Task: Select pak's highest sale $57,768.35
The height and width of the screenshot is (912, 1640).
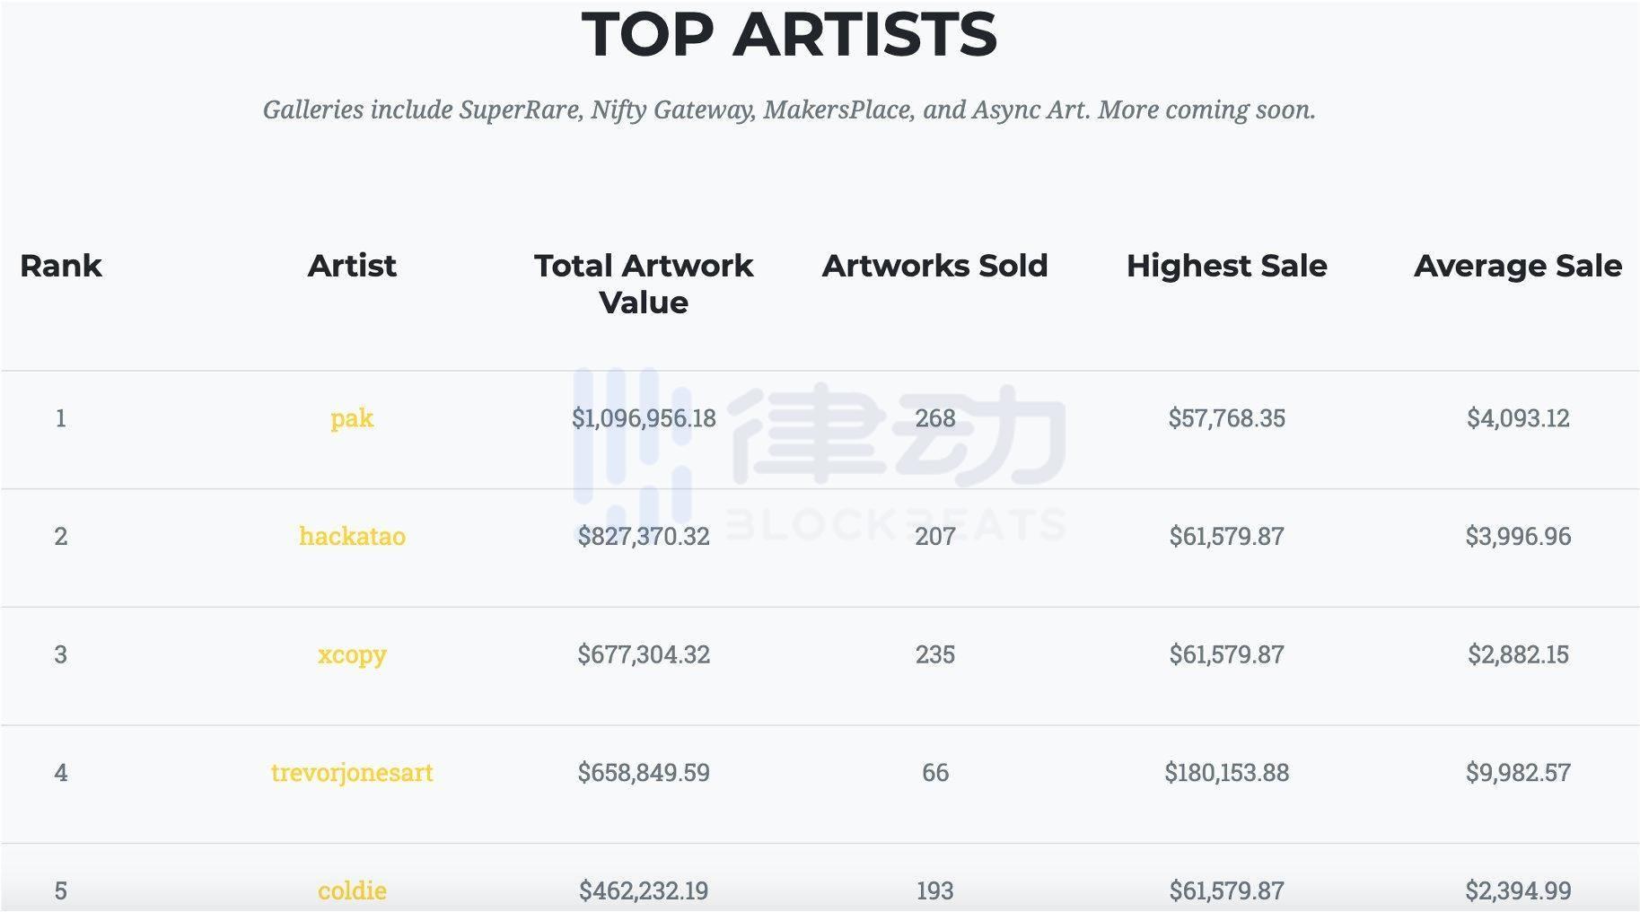Action: (x=1226, y=418)
